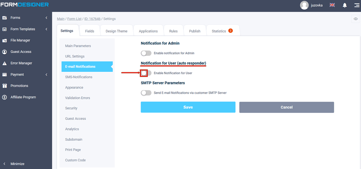
Task: Open Promotions gift icon
Action: 5,86
